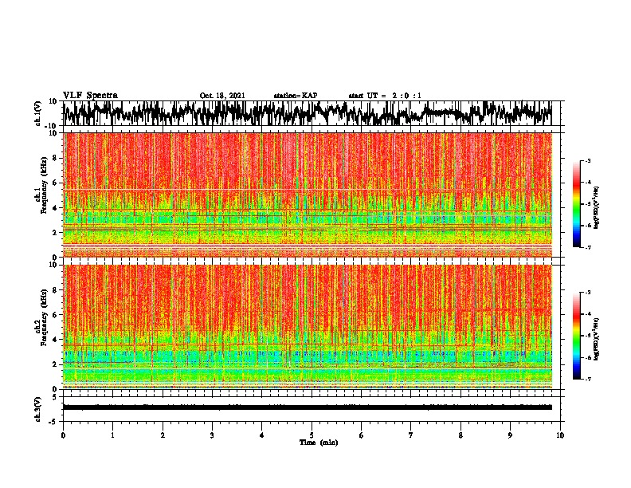The height and width of the screenshot is (488, 631).
Task: Click the "start UT = 2 : 0 : 1" text
Action: click(385, 96)
